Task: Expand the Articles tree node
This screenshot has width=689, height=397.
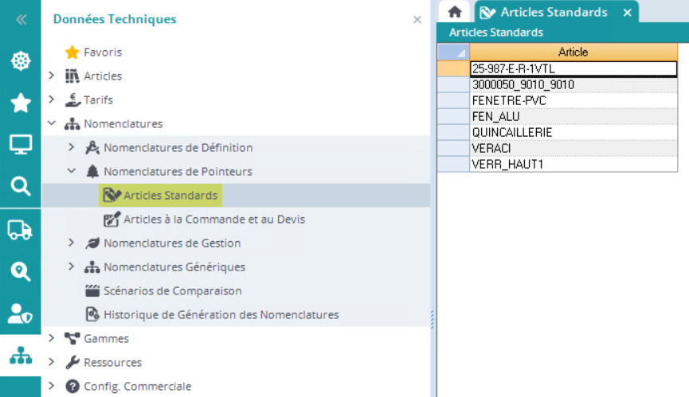Action: (52, 76)
